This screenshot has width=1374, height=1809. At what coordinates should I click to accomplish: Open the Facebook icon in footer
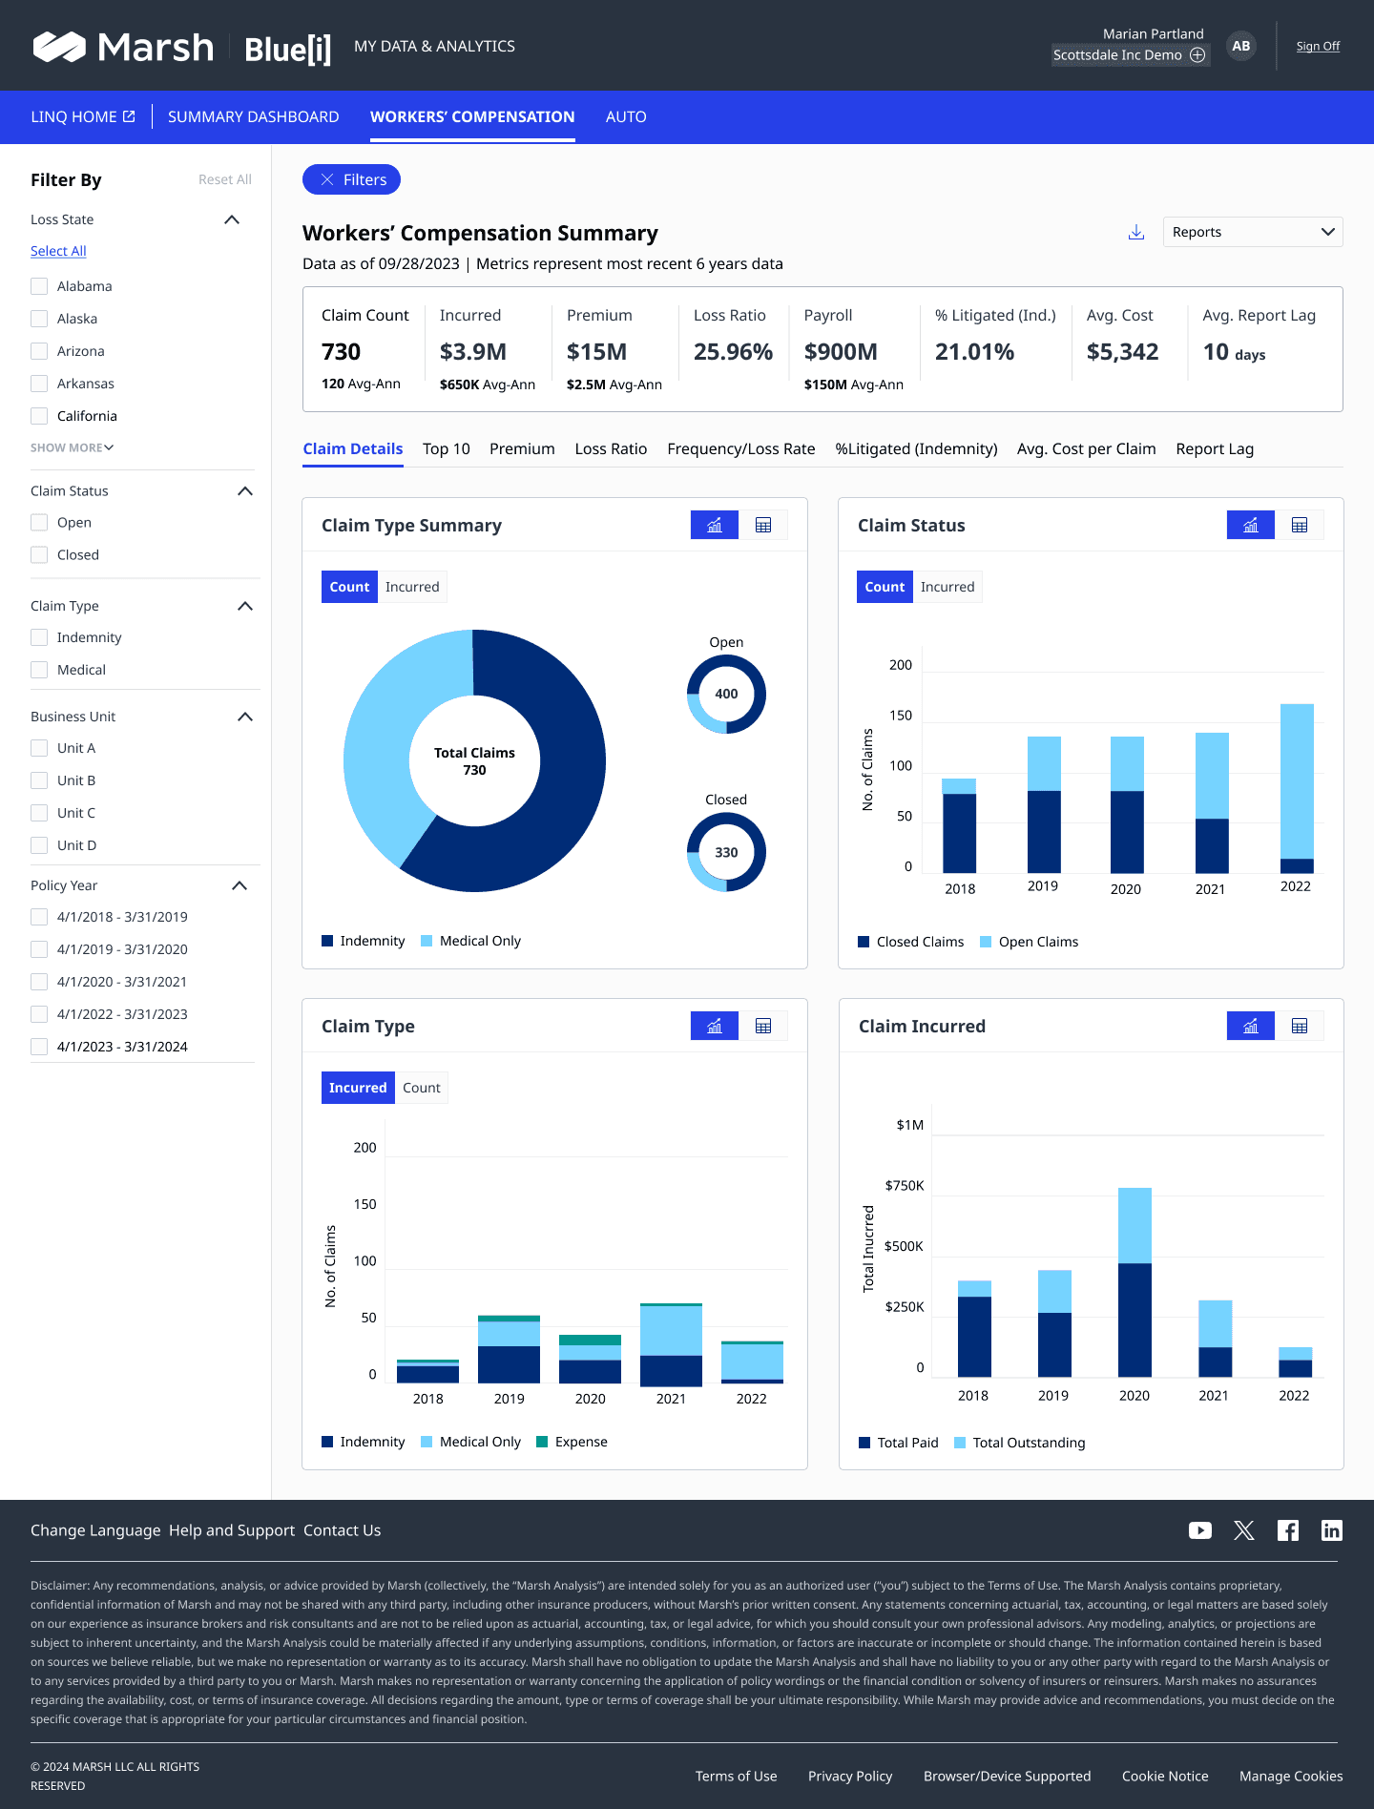click(x=1288, y=1530)
